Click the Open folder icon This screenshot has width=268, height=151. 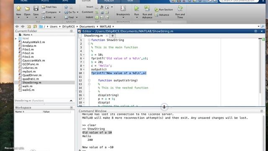[x=27, y=8]
